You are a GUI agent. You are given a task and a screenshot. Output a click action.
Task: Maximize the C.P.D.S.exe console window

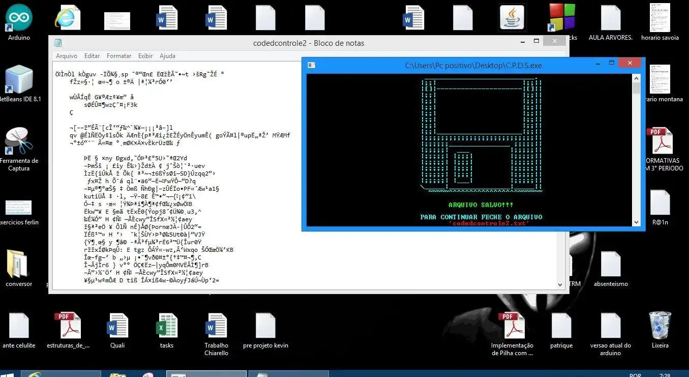pos(612,63)
